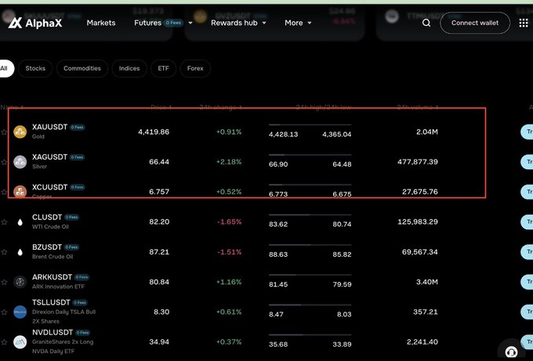
Task: Click the Trade button for XAUUSDT
Action: pos(527,132)
